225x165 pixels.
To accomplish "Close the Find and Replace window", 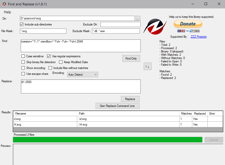I will [219, 4].
